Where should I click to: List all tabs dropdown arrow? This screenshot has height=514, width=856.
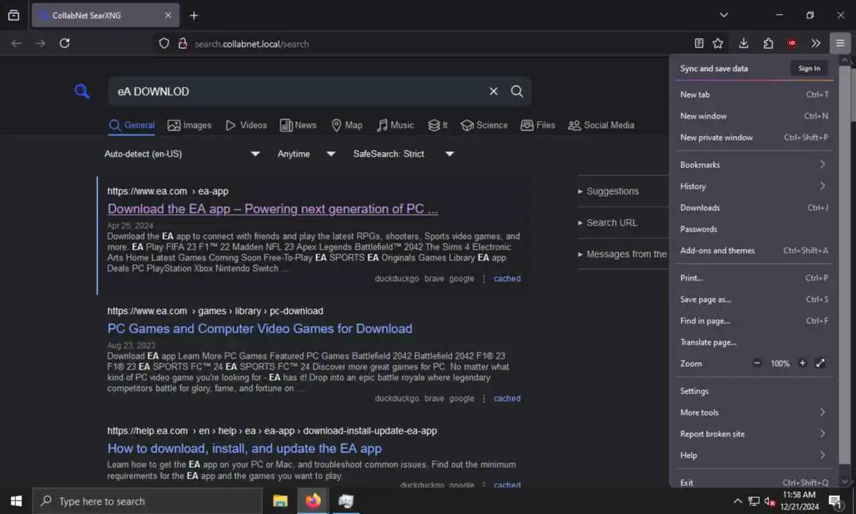pyautogui.click(x=724, y=15)
